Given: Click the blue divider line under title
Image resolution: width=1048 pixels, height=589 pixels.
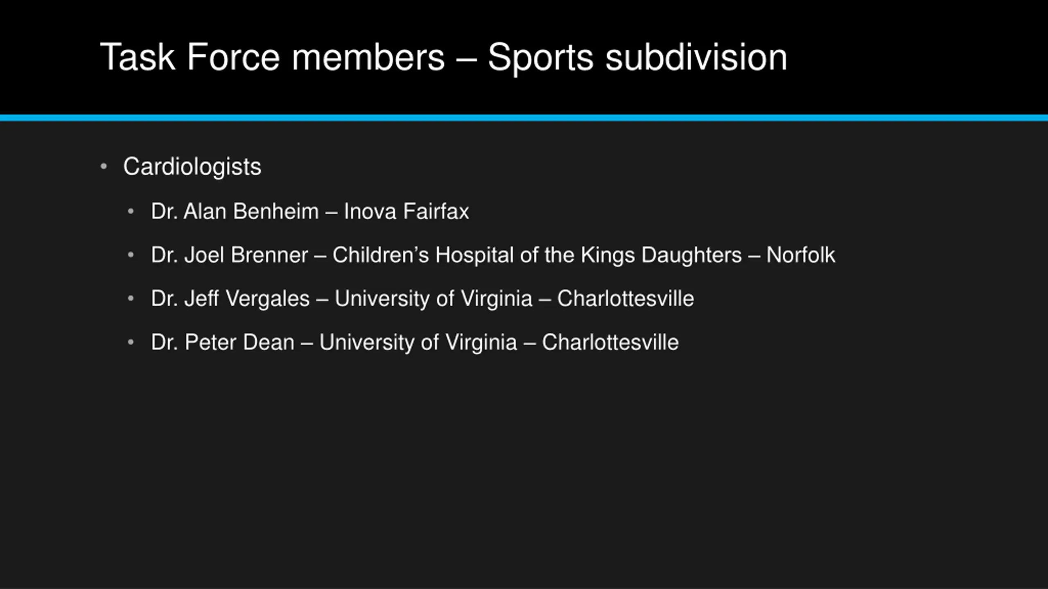Looking at the screenshot, I should point(524,118).
